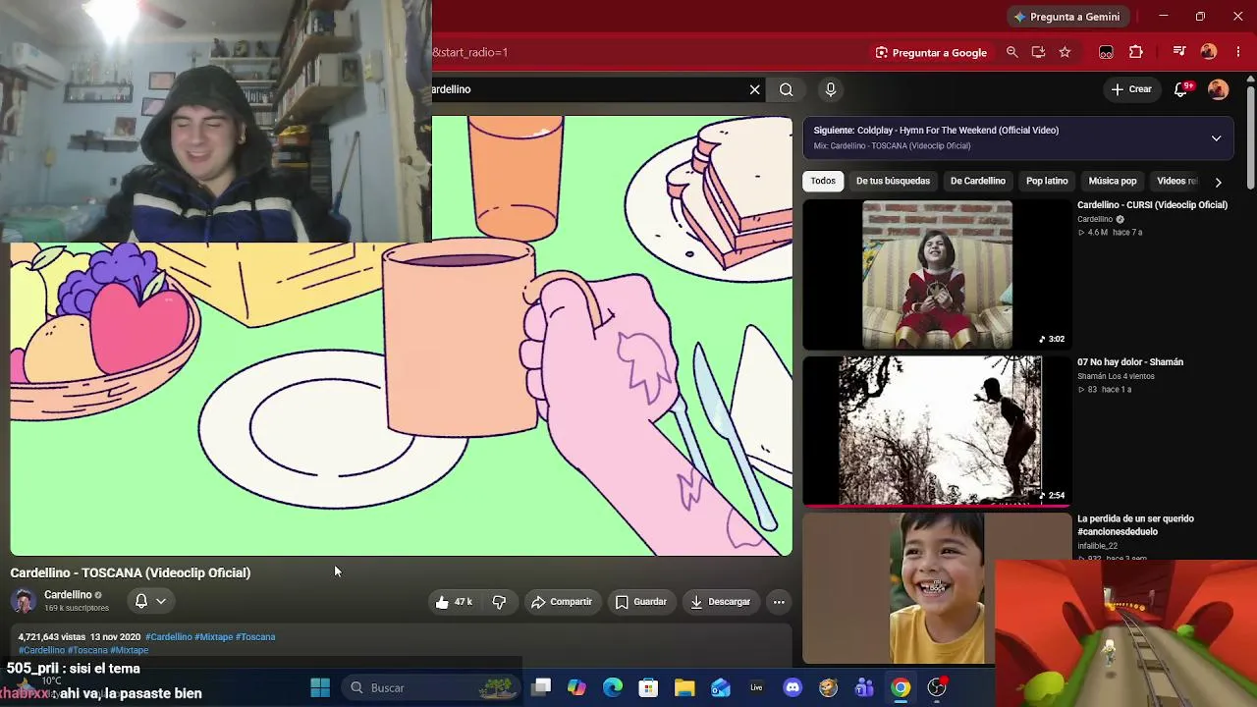Viewport: 1257px width, 707px height.
Task: Click the #Mixtape hashtag on first line
Action: click(213, 637)
